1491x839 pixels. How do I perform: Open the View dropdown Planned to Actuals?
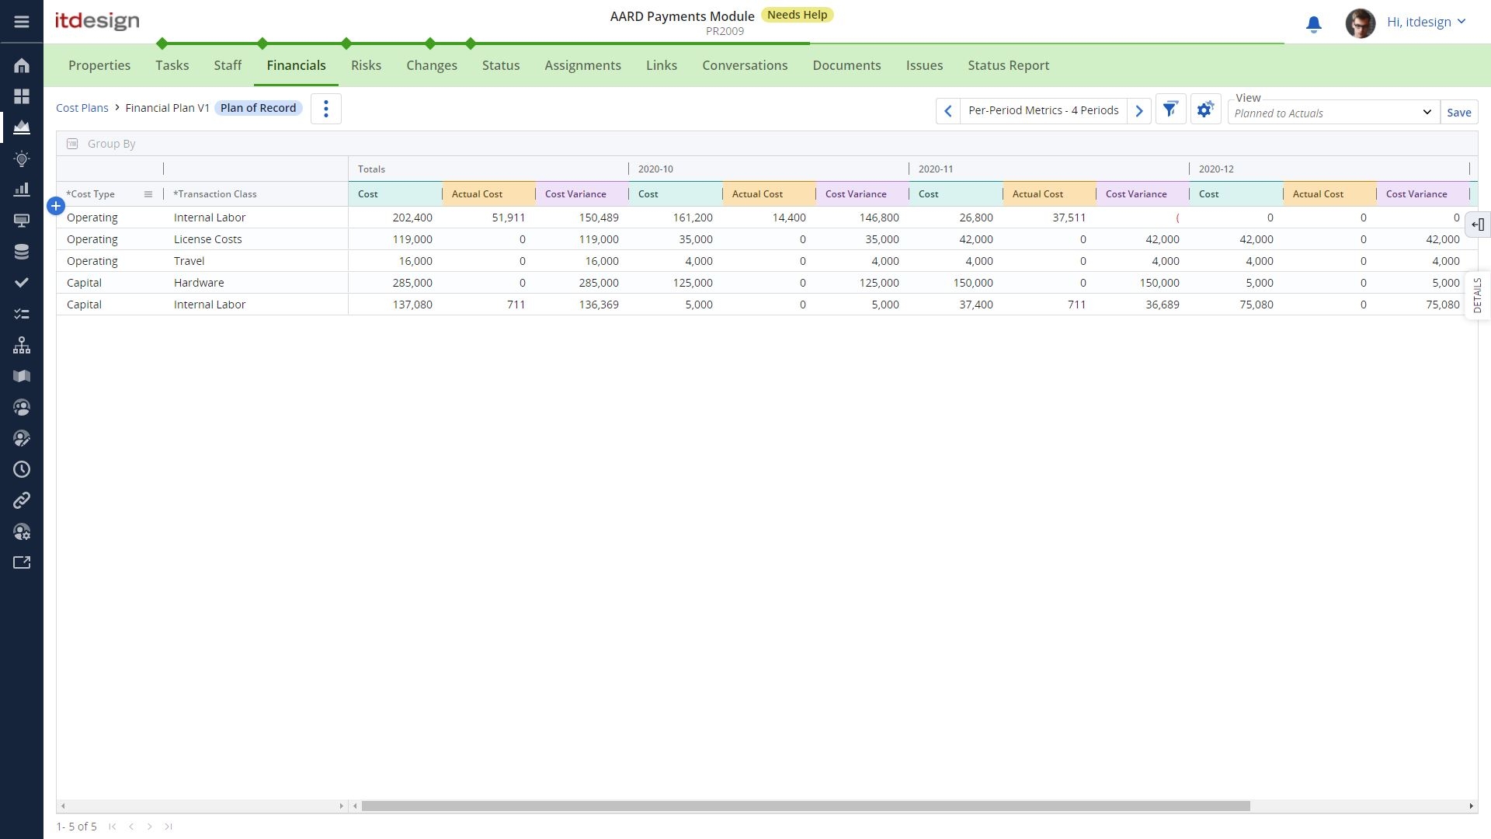1333,113
